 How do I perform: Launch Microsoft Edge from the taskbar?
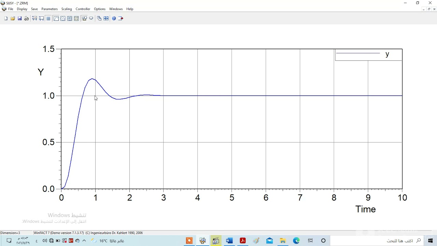(296, 241)
